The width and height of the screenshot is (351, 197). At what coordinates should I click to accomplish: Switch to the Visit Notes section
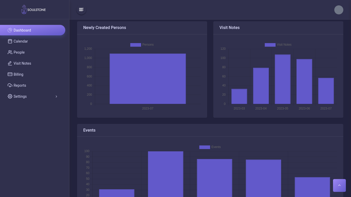tap(22, 63)
